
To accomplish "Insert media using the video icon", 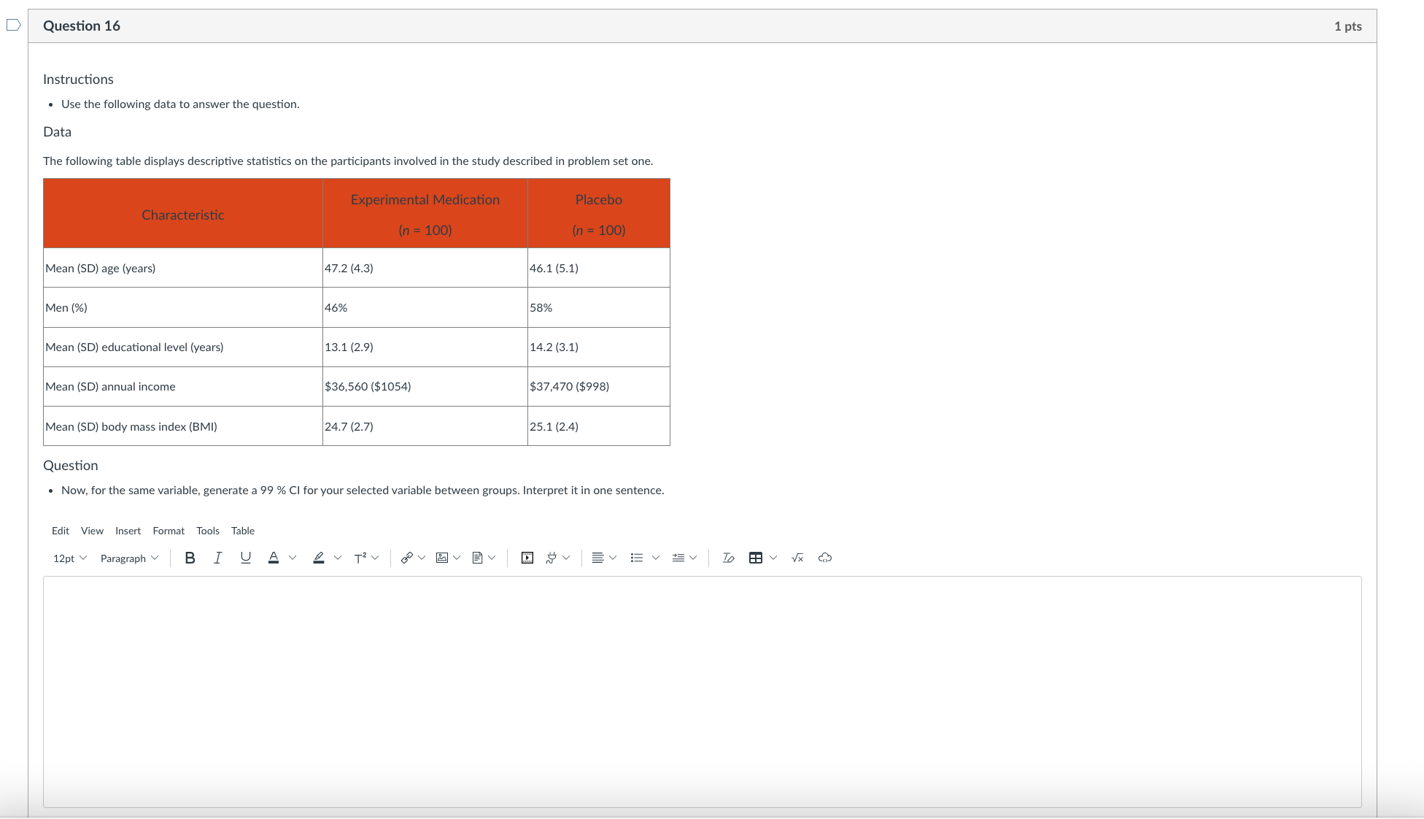I will pyautogui.click(x=527, y=558).
